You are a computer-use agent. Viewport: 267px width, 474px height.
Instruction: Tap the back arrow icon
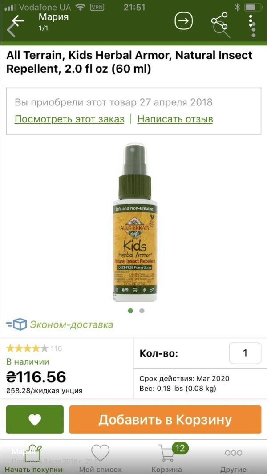pyautogui.click(x=17, y=21)
